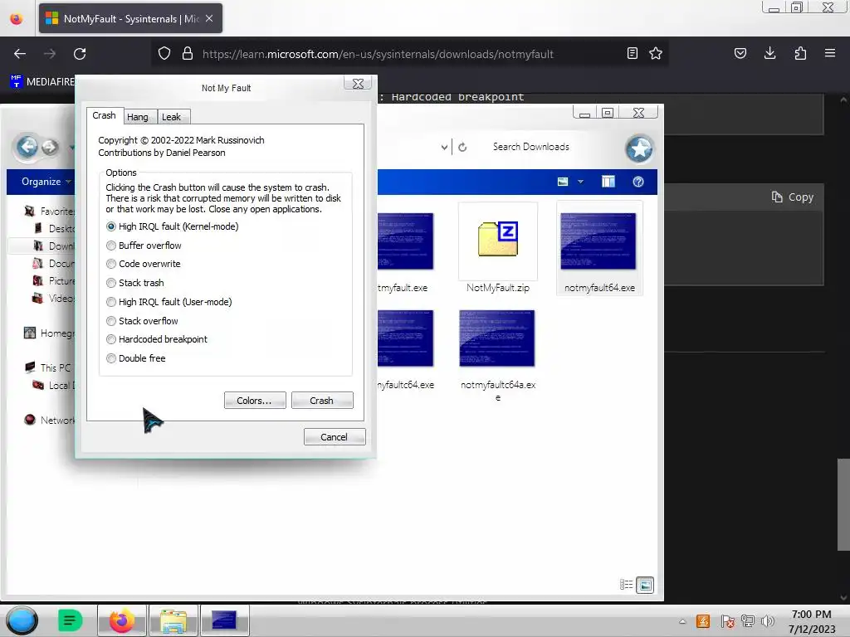This screenshot has height=637, width=850.
Task: Switch to large thumbnails view icon
Action: coord(645,585)
